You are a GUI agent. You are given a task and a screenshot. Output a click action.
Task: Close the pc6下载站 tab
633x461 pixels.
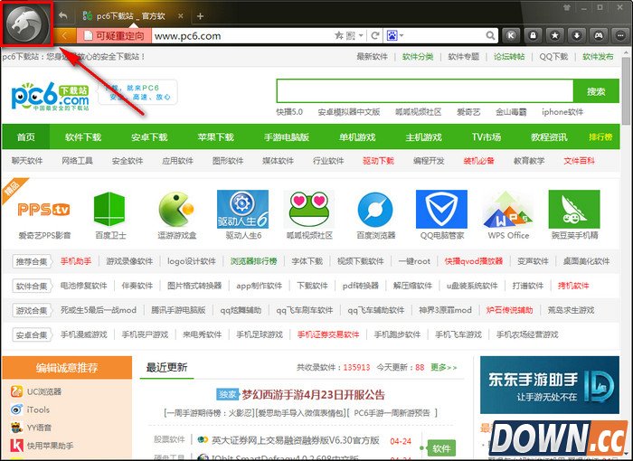pos(181,16)
